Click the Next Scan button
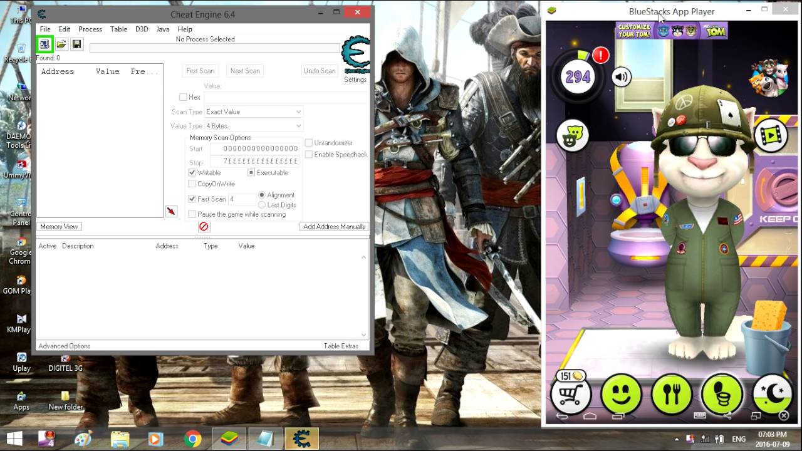The image size is (802, 451). (x=245, y=71)
